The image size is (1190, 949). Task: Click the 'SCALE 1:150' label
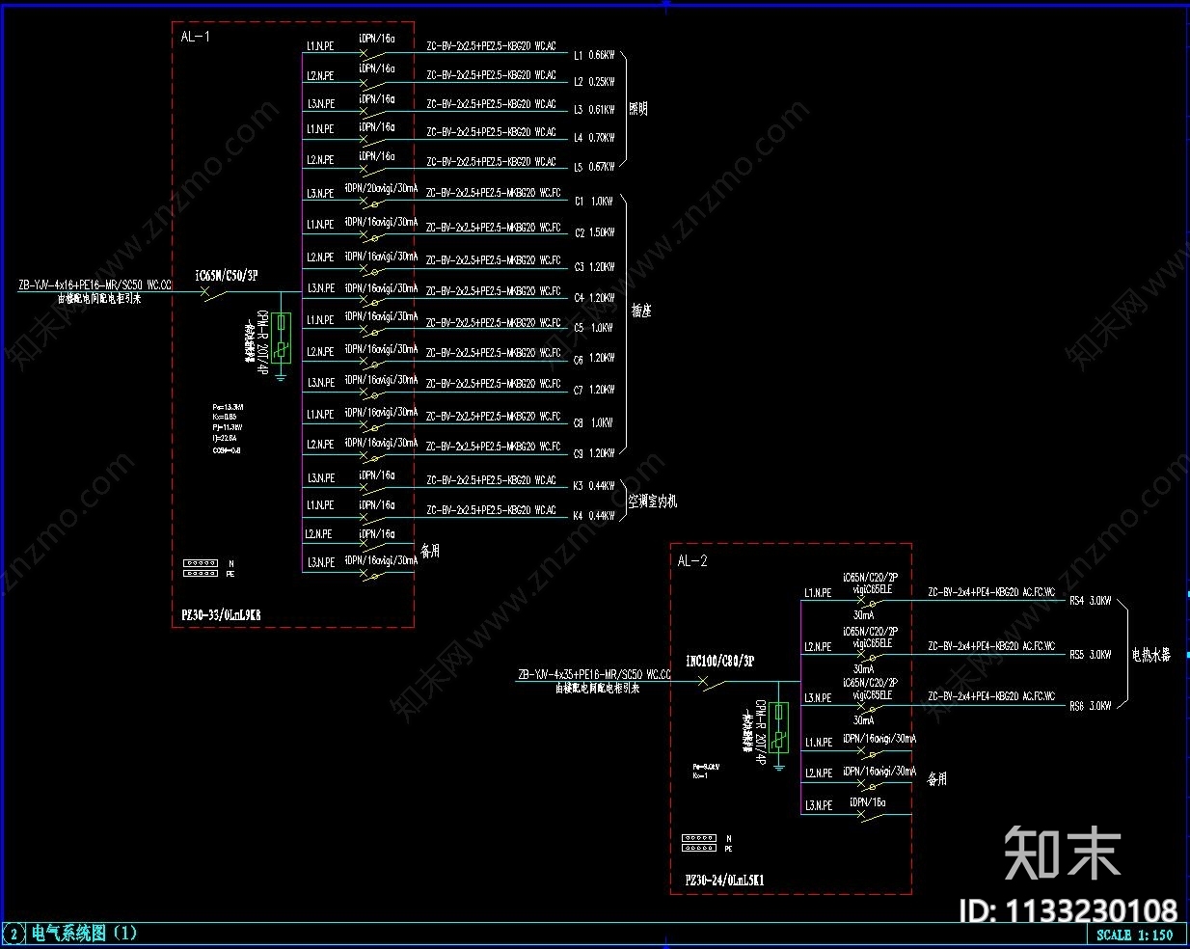point(1135,935)
